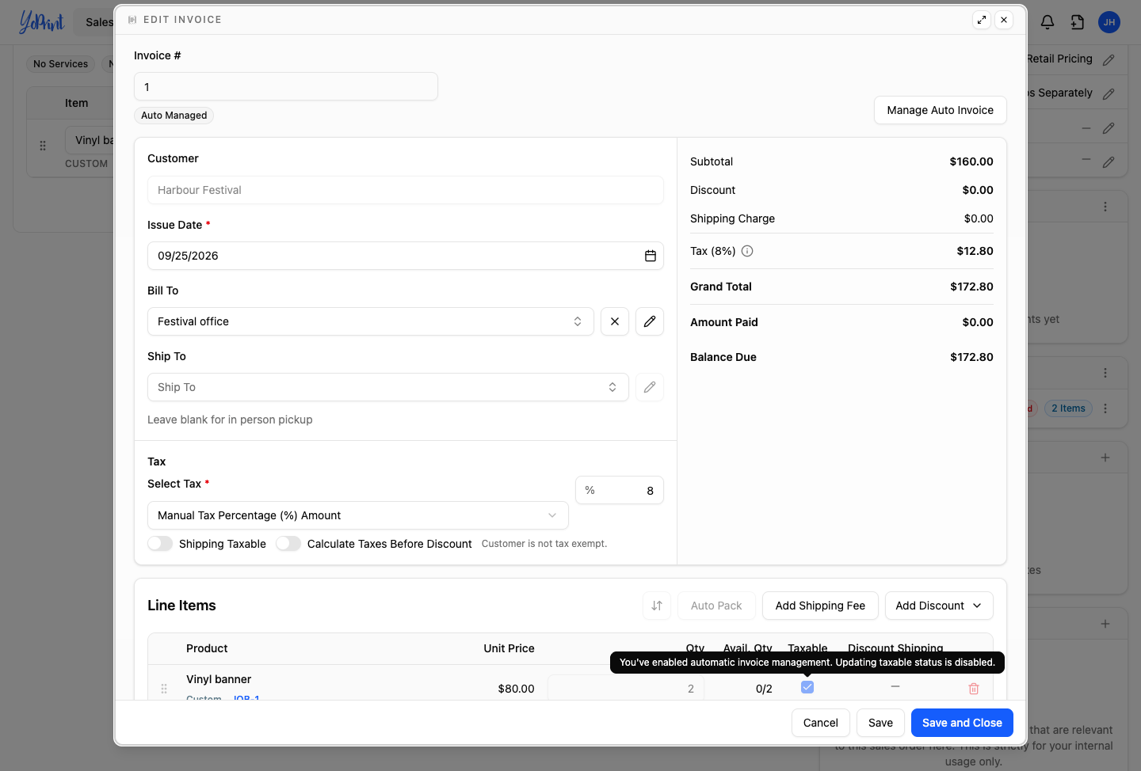1141x771 pixels.
Task: Expand the Add Discount dropdown
Action: point(939,606)
